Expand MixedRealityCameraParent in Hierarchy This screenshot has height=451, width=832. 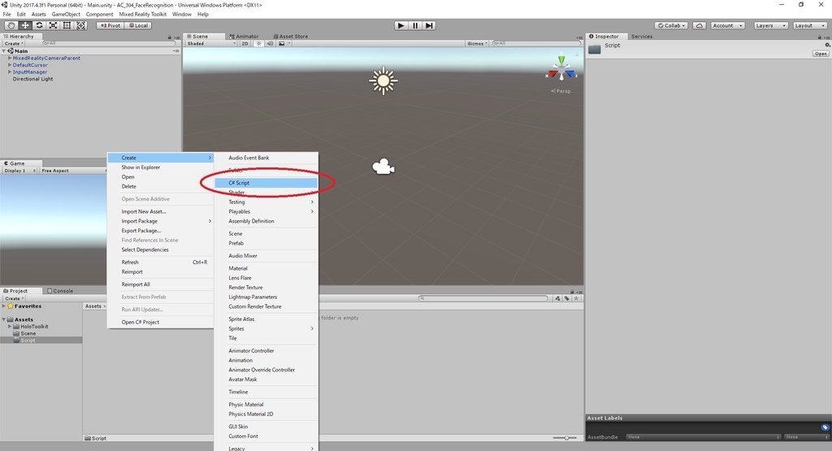pyautogui.click(x=10, y=58)
